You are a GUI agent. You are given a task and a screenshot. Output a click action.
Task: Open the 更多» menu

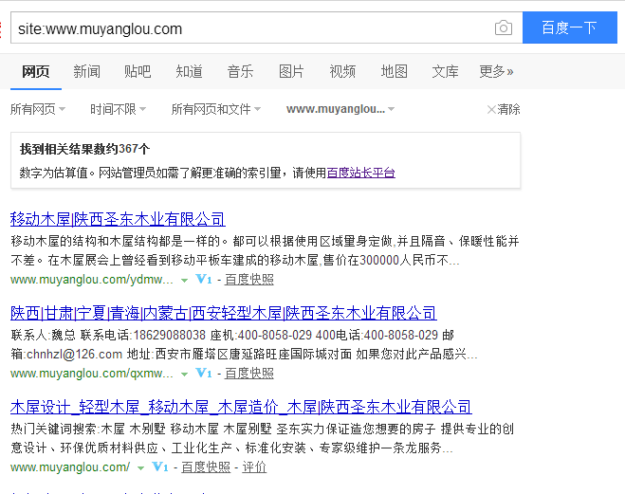coord(496,71)
